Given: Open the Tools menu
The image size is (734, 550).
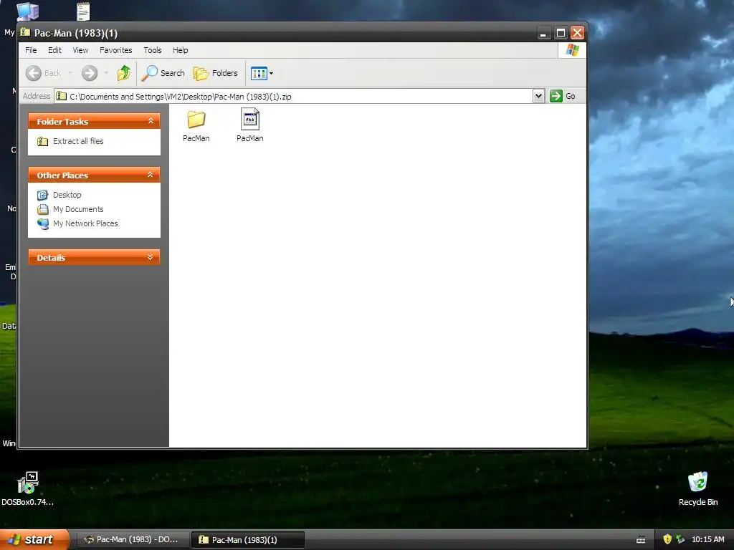Looking at the screenshot, I should (x=153, y=50).
